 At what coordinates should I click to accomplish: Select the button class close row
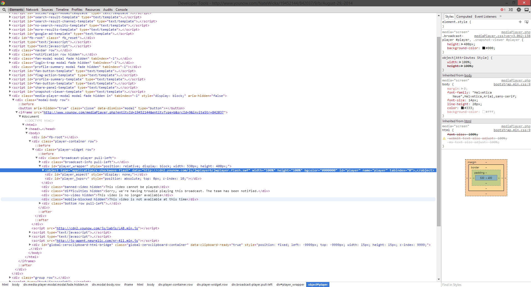click(x=101, y=108)
